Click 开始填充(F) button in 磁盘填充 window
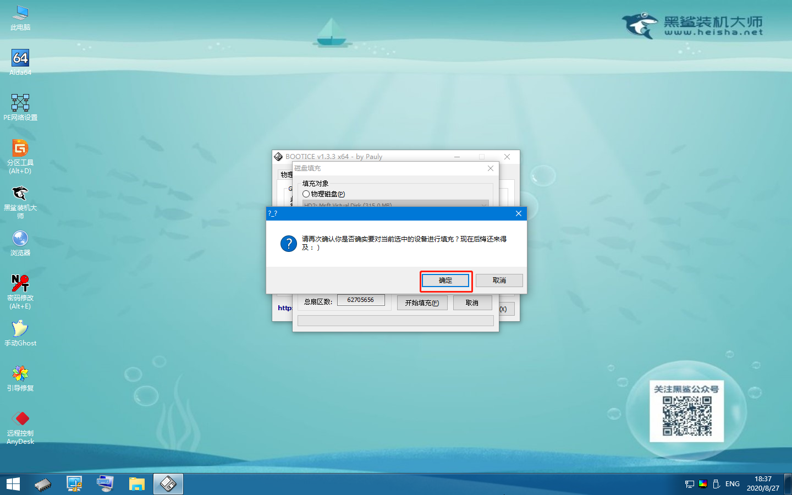The width and height of the screenshot is (792, 495). 422,303
